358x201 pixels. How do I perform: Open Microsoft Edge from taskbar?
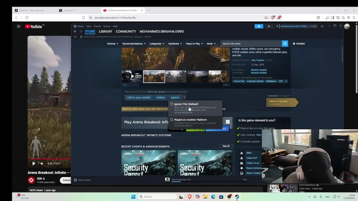tap(213, 197)
